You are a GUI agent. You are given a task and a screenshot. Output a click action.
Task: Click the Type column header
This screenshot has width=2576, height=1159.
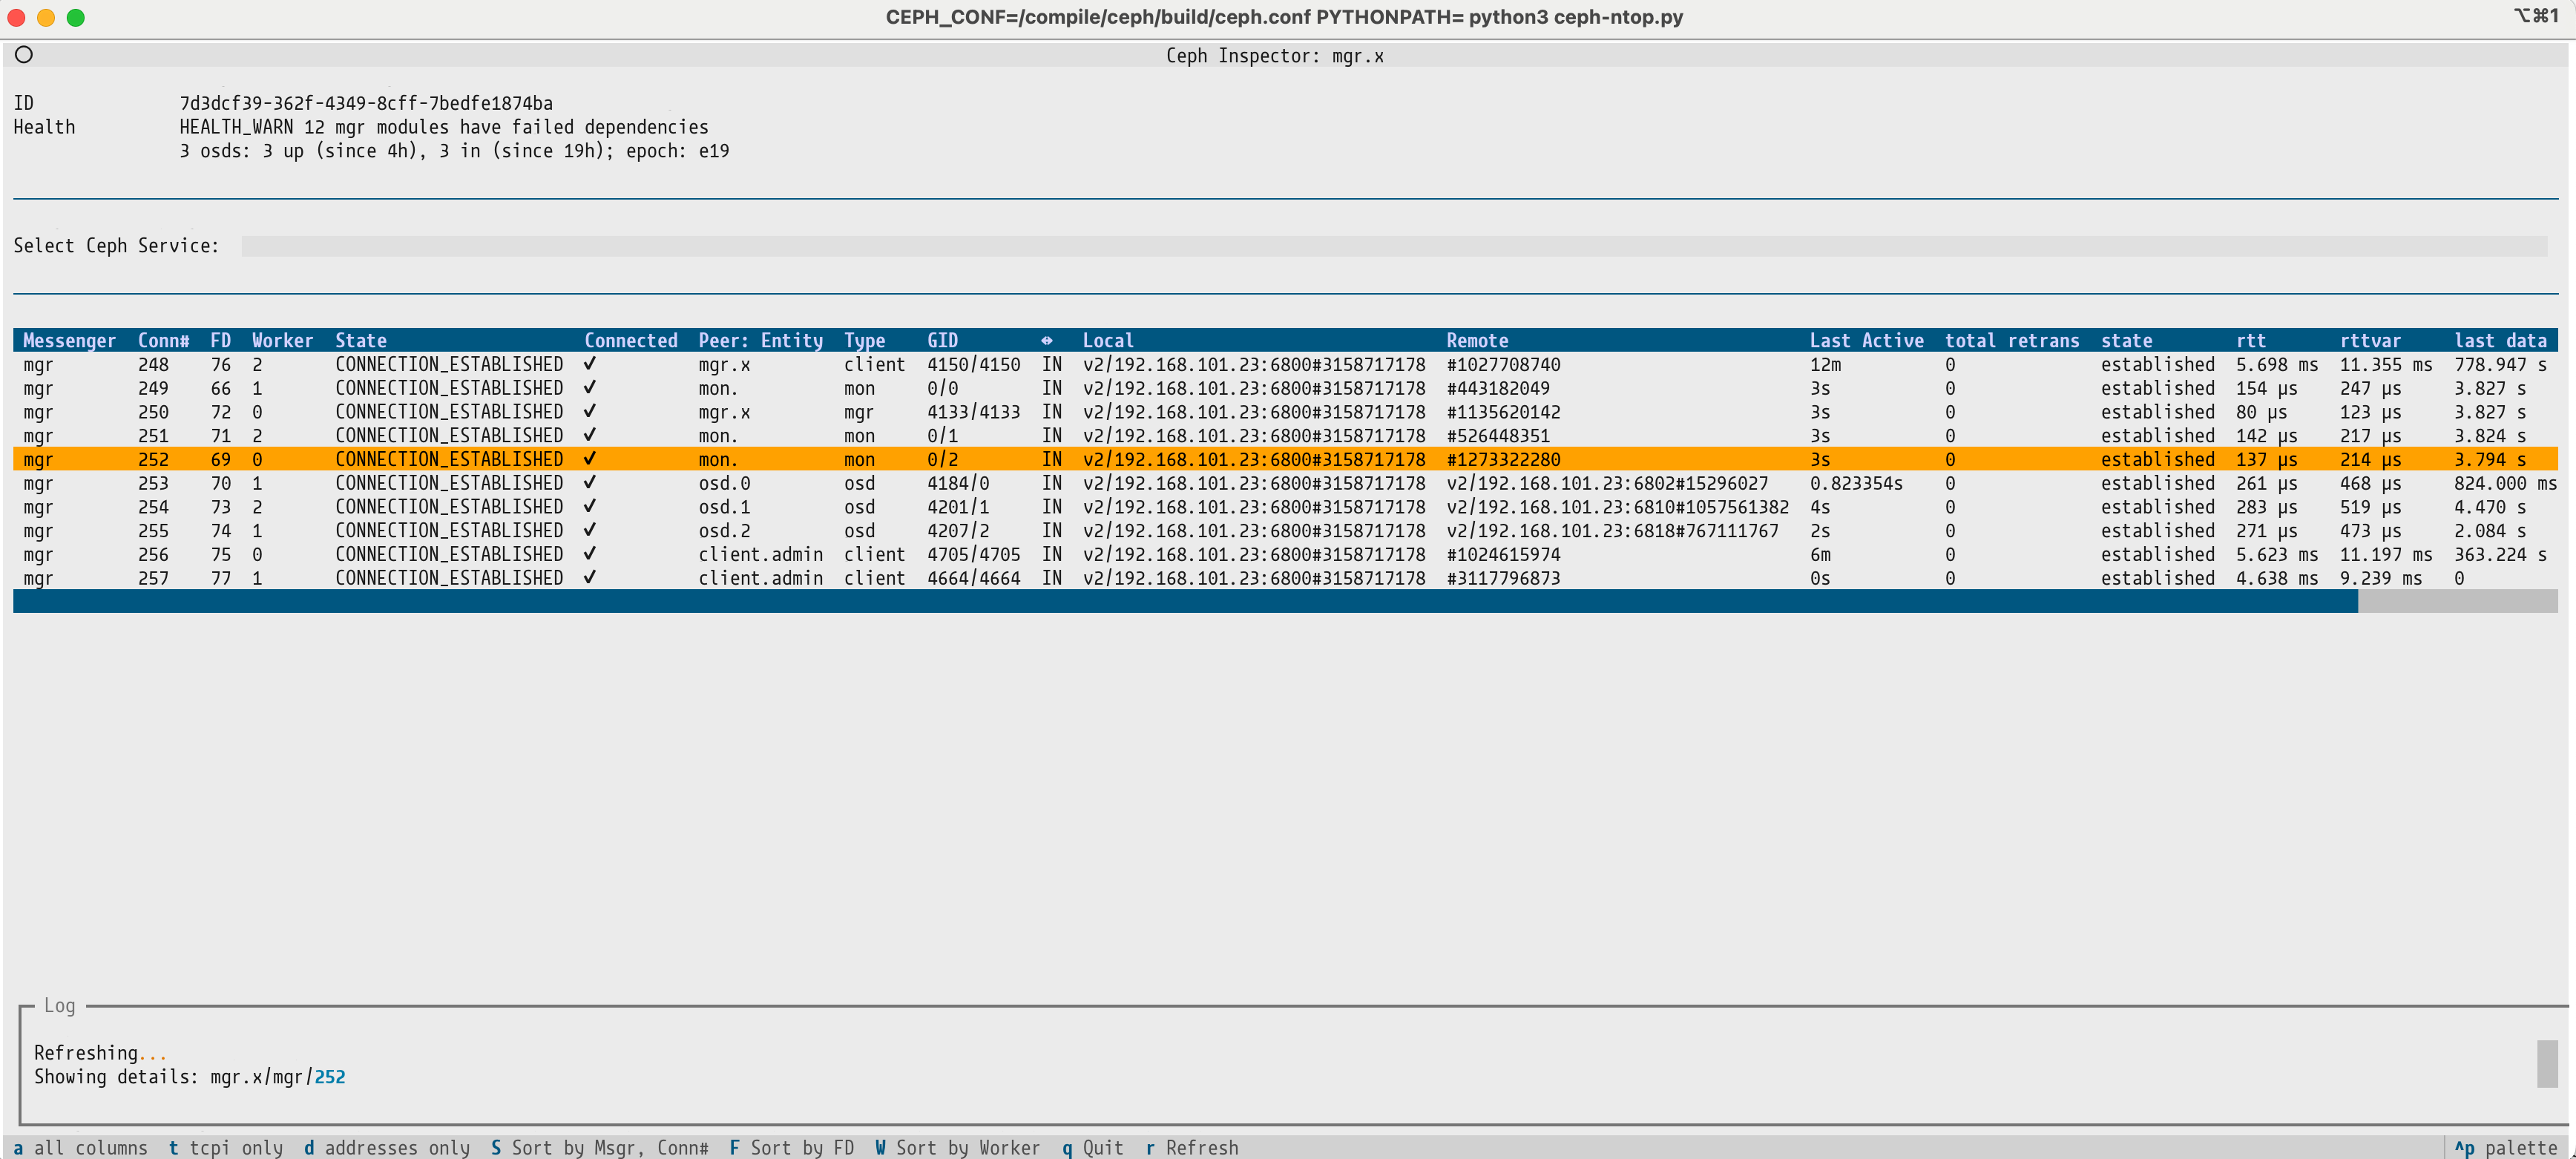865,341
